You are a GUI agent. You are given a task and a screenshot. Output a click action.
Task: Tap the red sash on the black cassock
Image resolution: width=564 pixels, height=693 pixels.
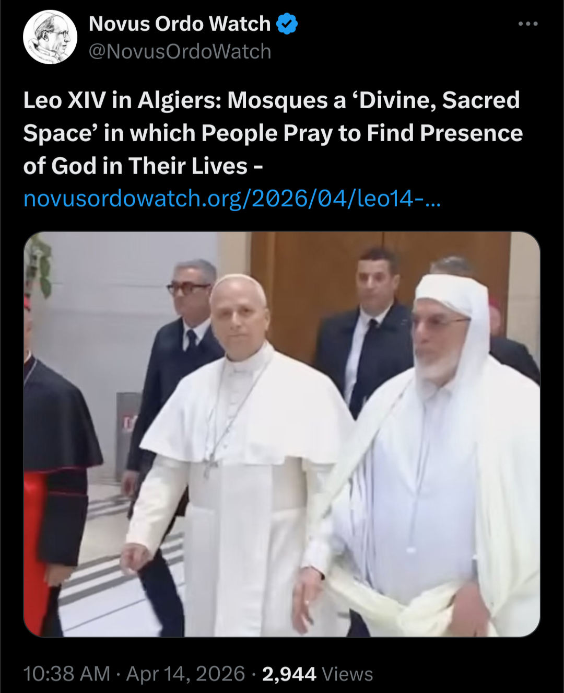[x=37, y=549]
